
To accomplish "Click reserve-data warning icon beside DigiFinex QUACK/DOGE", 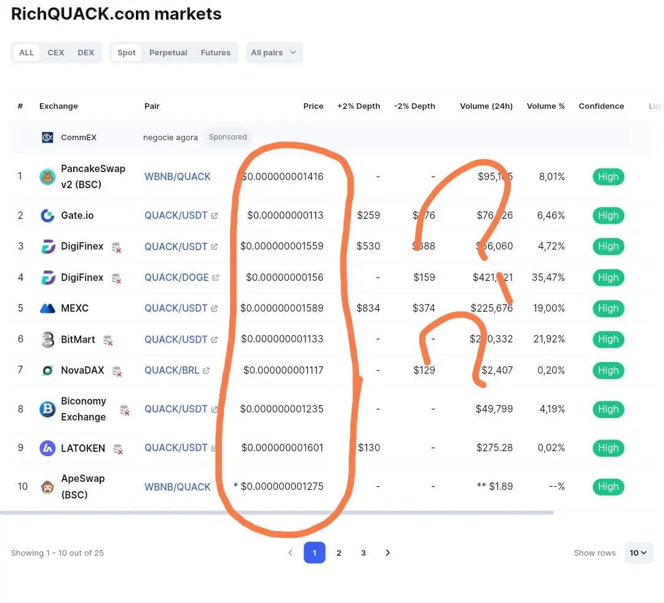I will 116,278.
